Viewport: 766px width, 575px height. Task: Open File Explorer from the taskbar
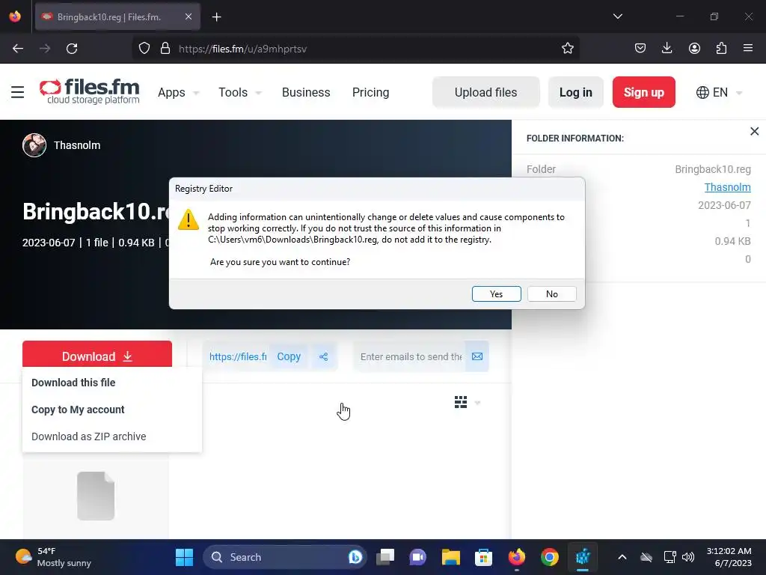450,557
